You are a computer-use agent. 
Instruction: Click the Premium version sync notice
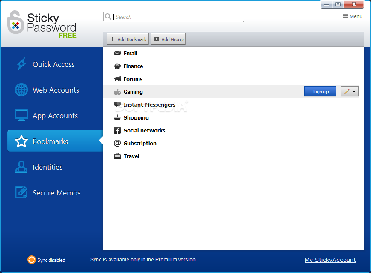click(143, 260)
